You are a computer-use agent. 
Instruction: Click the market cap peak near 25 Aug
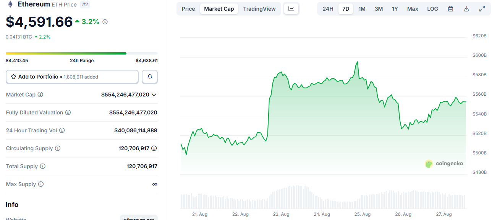click(x=357, y=62)
